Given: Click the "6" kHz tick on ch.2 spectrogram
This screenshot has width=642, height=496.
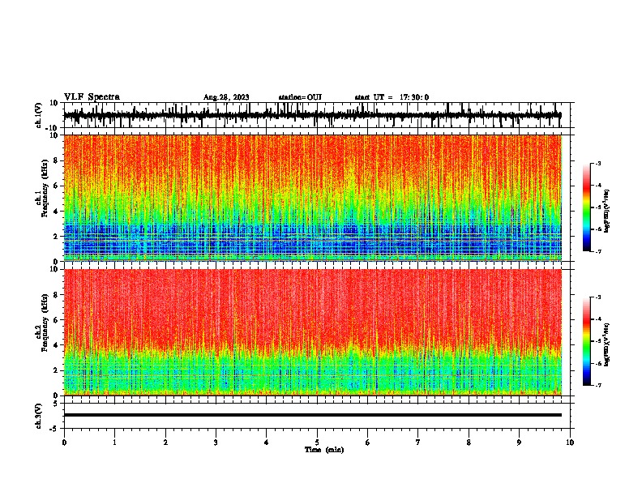Looking at the screenshot, I should coord(56,320).
